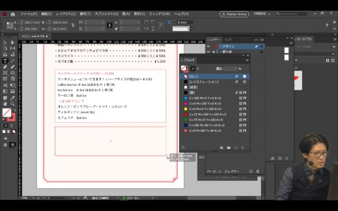Select the Pen tool
338x211 pixels.
pos(5,67)
